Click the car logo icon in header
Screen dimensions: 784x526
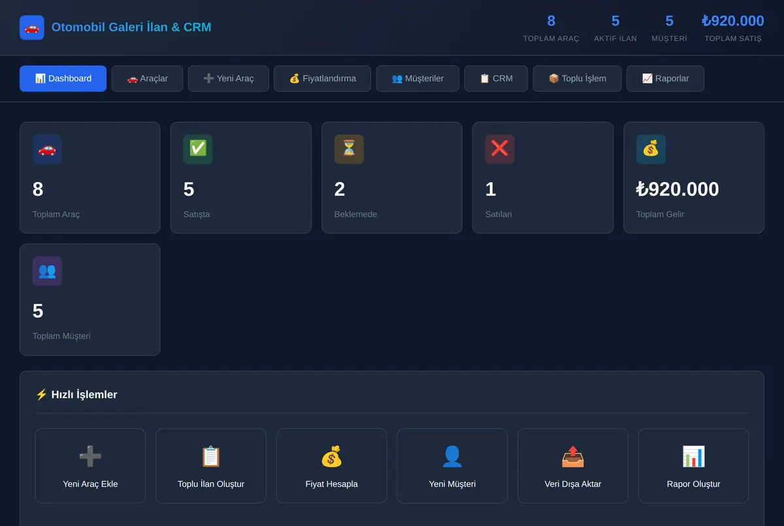pyautogui.click(x=32, y=27)
